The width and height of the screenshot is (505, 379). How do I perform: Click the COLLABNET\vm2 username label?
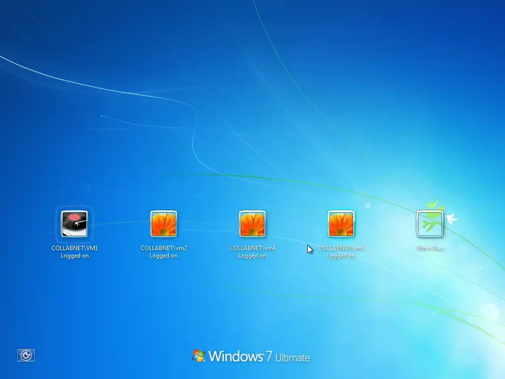pos(164,248)
